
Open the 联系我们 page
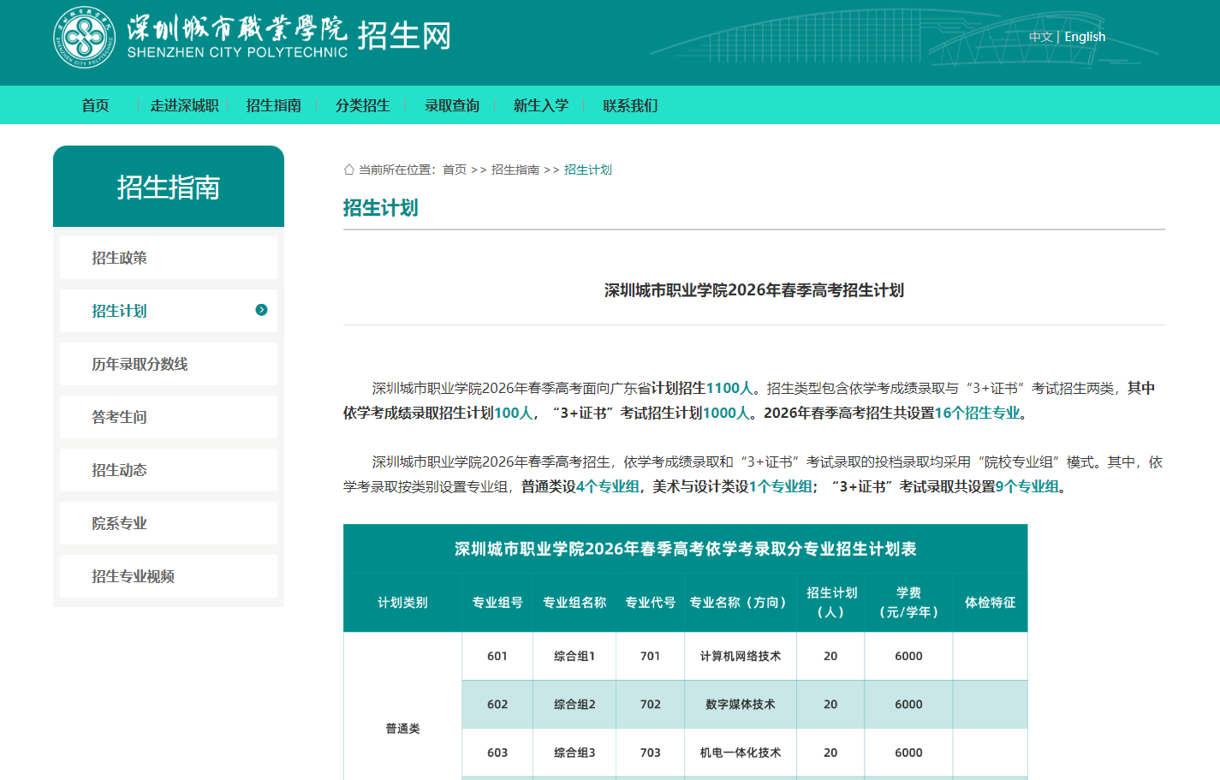pyautogui.click(x=628, y=104)
